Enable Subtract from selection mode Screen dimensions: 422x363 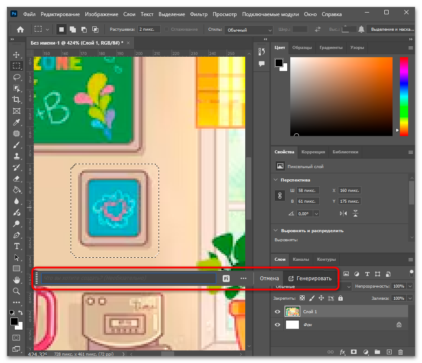(84, 29)
